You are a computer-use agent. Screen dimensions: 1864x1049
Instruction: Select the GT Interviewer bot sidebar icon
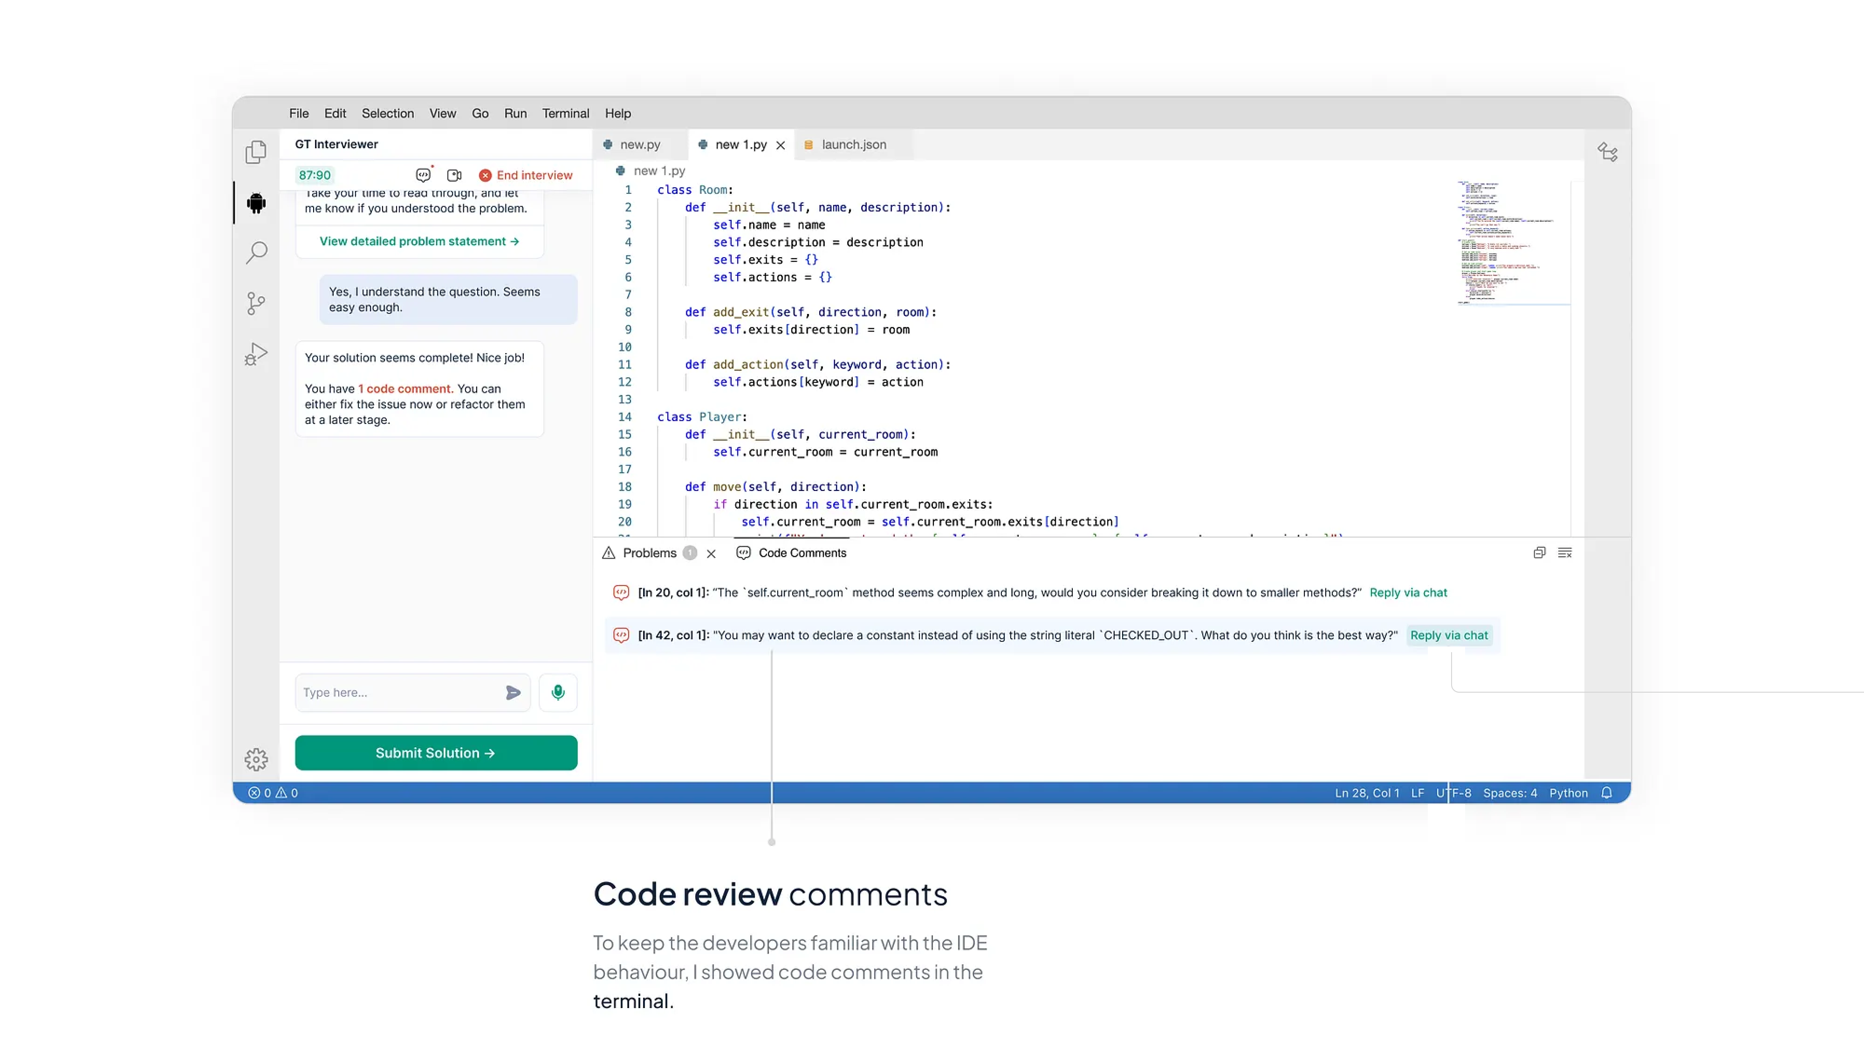pos(255,203)
